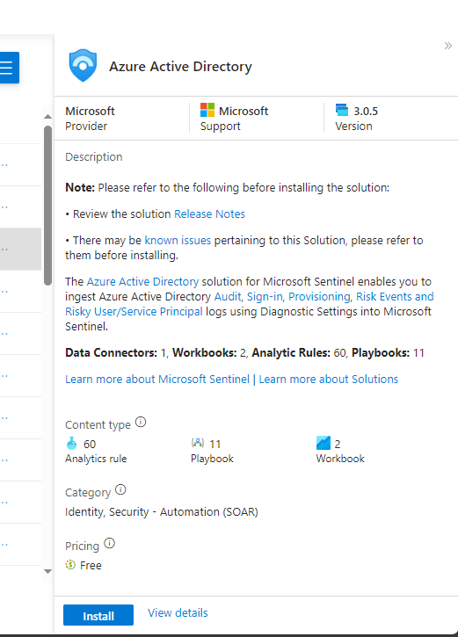Click scrollbar down arrow in list
Viewport: 458px width, 637px height.
click(48, 571)
